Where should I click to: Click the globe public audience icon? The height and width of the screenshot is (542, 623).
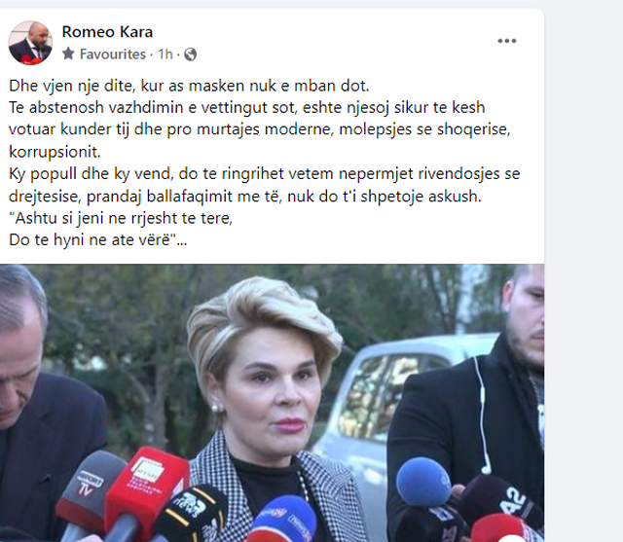191,54
